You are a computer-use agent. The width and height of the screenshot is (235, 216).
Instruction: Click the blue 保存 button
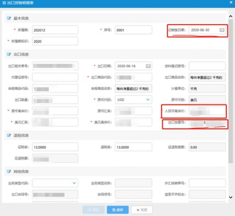tap(117, 210)
